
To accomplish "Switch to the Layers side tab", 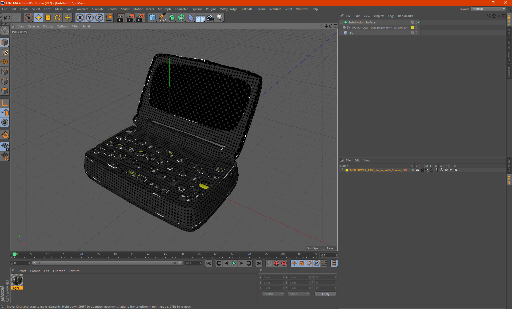I will tap(509, 180).
